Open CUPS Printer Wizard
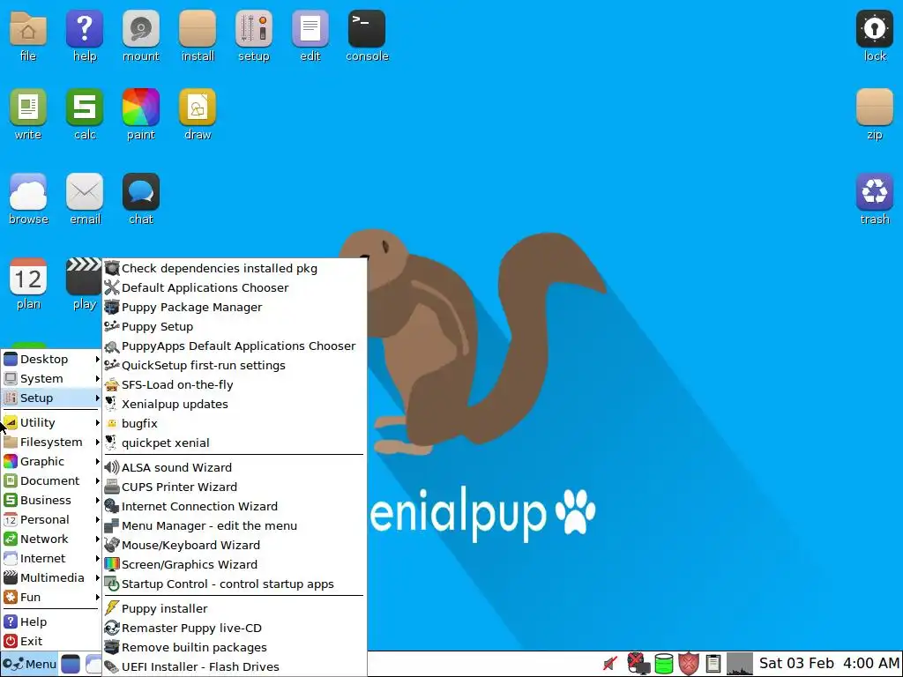 (235, 487)
